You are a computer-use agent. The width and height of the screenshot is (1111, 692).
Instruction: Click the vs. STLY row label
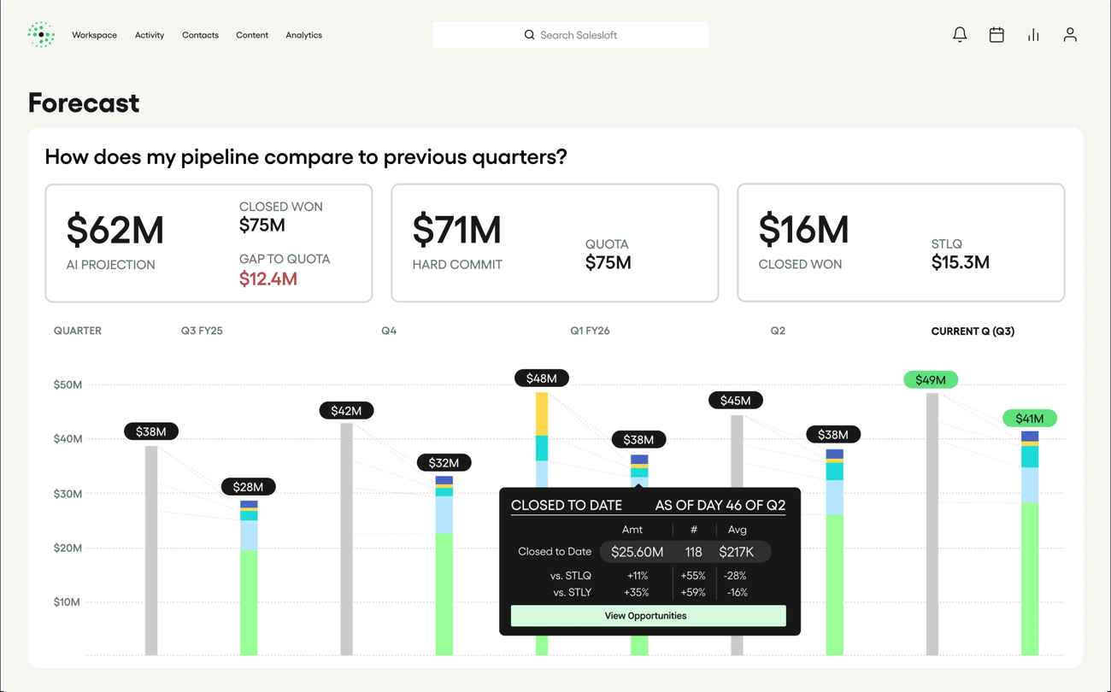572,592
